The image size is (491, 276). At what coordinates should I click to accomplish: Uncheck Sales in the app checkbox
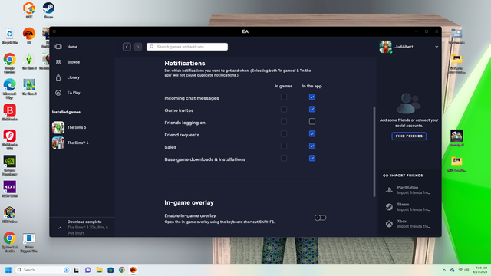(x=312, y=146)
